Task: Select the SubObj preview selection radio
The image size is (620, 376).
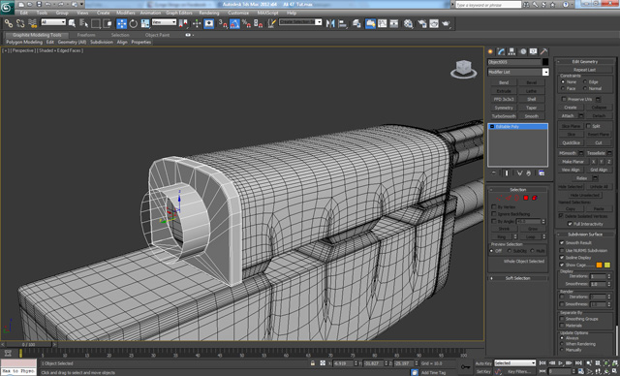Action: click(510, 251)
